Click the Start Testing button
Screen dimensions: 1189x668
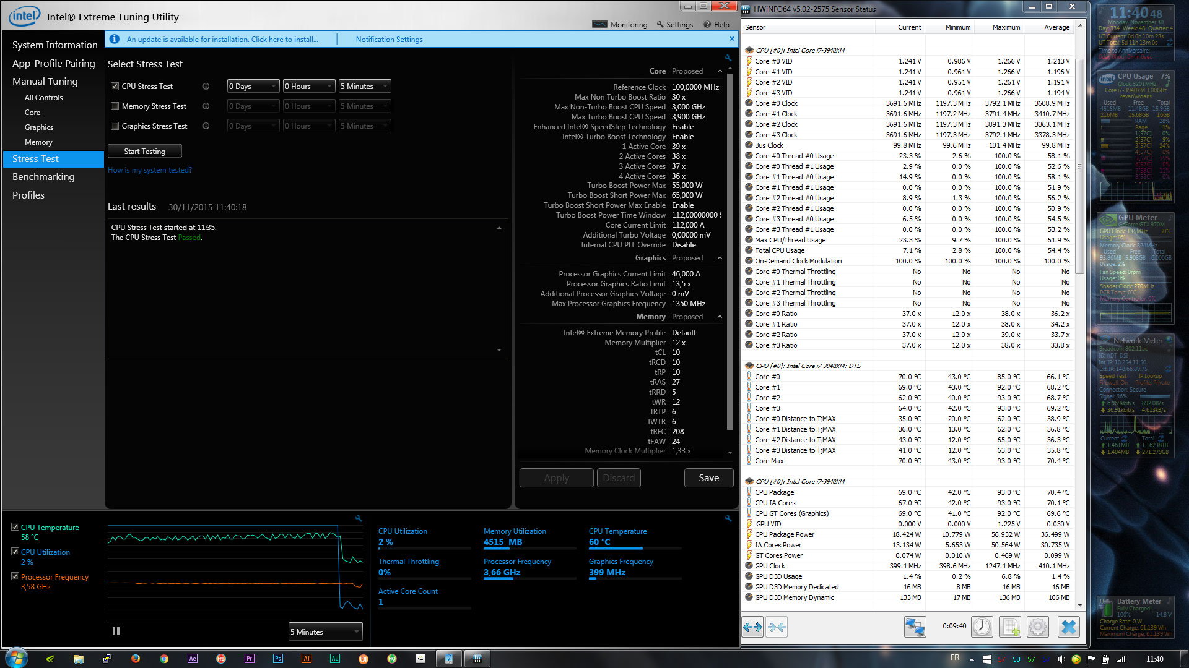pyautogui.click(x=145, y=151)
